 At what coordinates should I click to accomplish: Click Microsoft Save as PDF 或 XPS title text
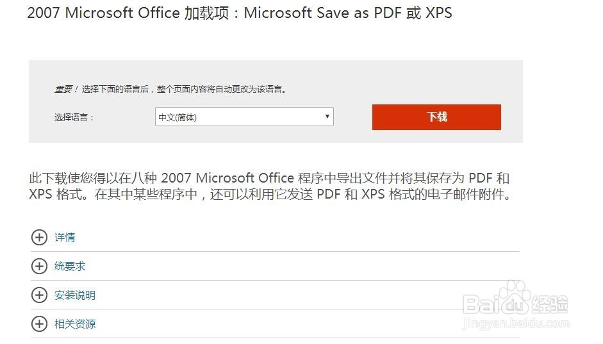pos(348,13)
